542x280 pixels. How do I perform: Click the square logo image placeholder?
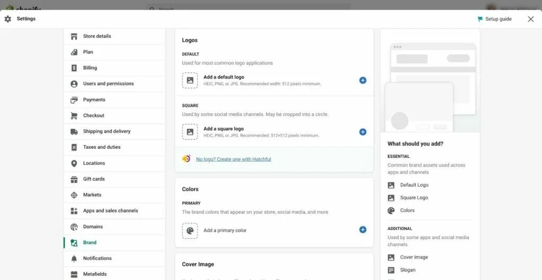[x=190, y=132]
